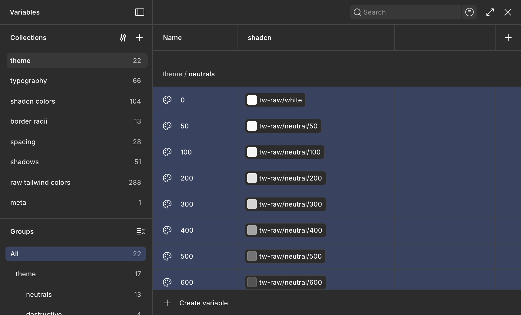Collapse all groups icon

pos(141,231)
